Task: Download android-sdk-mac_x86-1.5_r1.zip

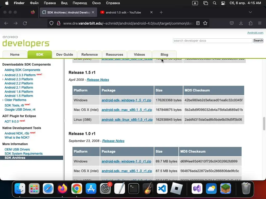Action: 127,110
